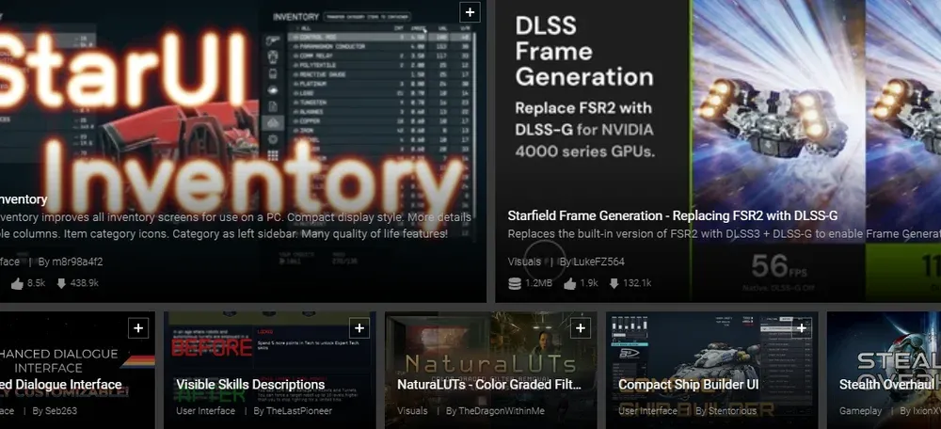Open author Stentorious profile
941x429 pixels.
733,411
